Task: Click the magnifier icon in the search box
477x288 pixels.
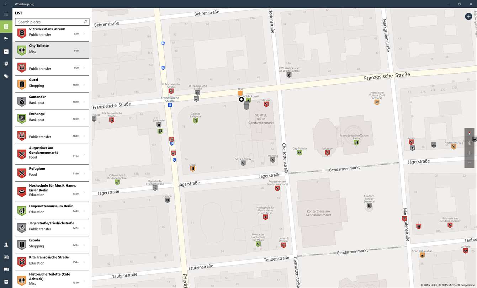Action: [85, 22]
